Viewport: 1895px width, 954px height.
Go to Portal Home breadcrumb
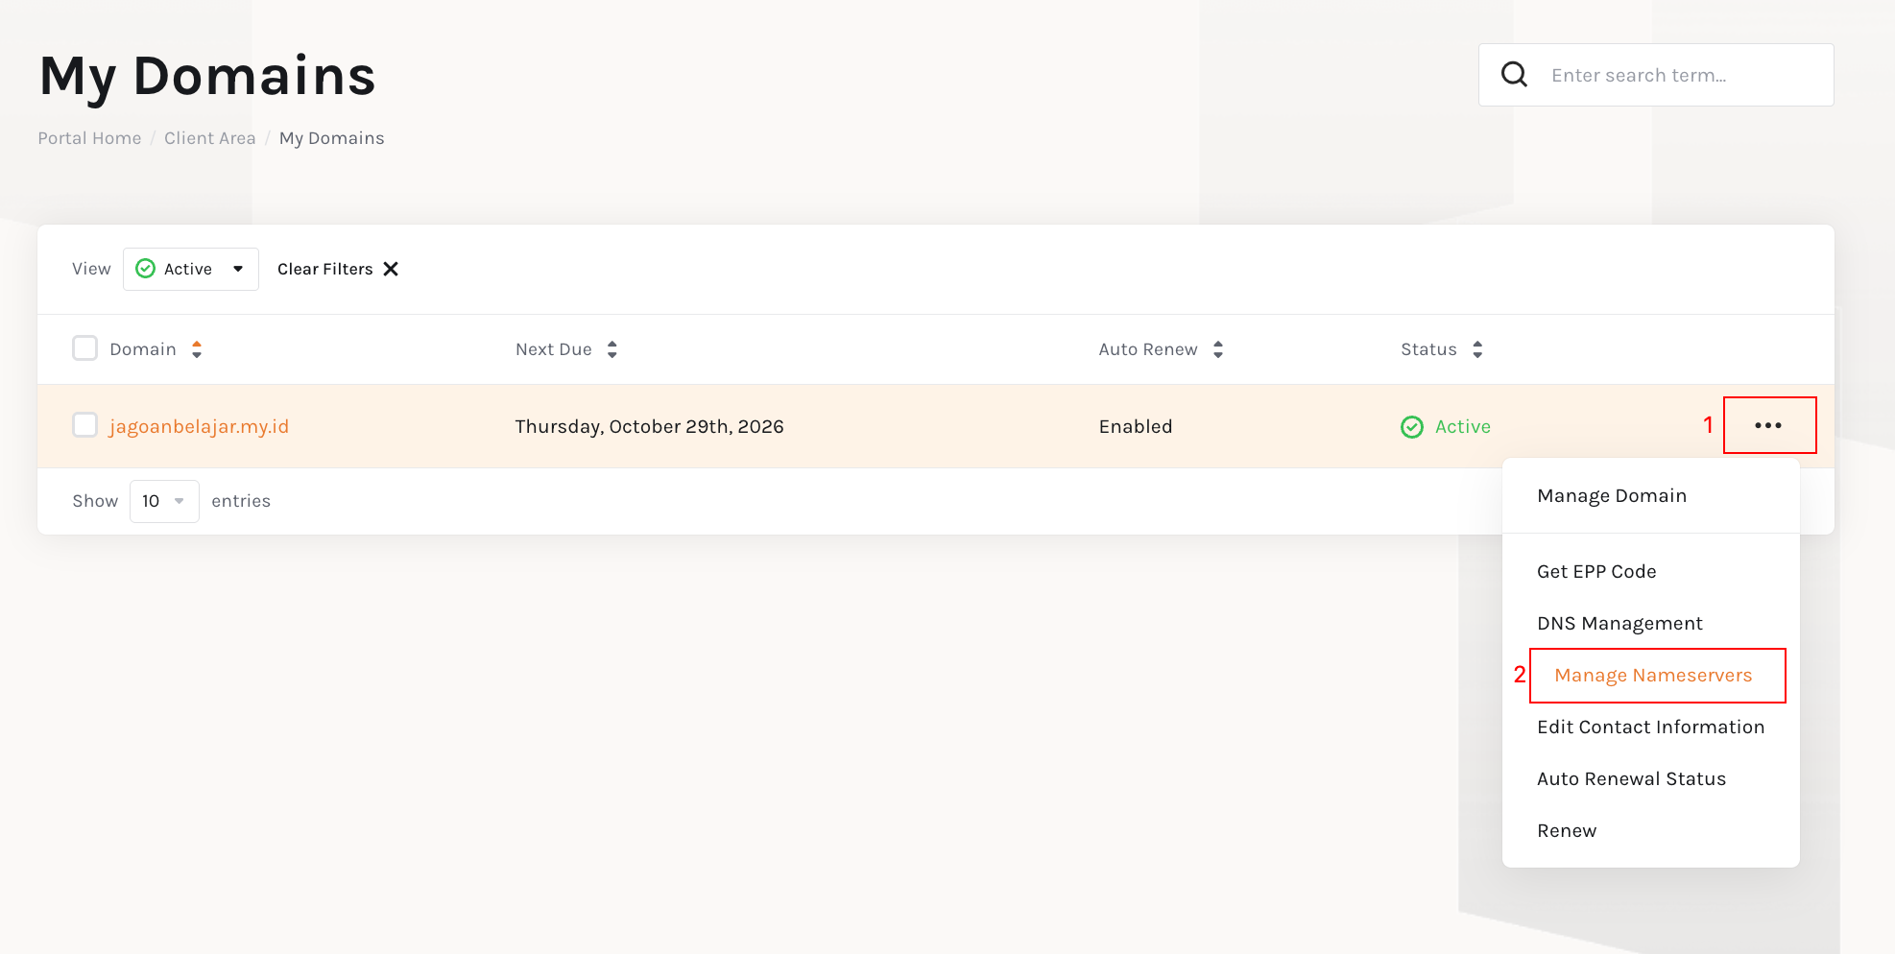pyautogui.click(x=89, y=138)
